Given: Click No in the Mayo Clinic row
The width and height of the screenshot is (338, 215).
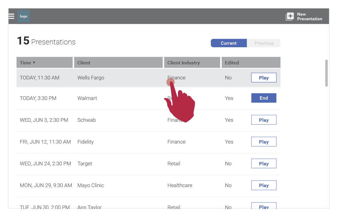Looking at the screenshot, I should (228, 185).
